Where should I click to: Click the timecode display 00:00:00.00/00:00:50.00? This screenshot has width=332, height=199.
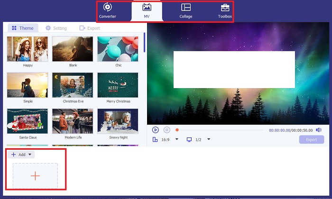[x=291, y=130]
